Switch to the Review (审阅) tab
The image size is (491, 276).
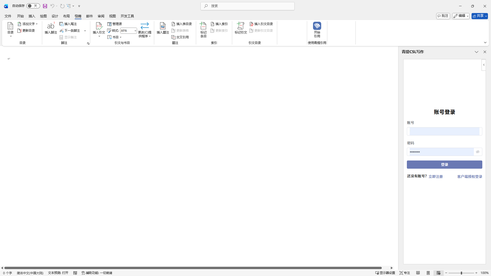101,16
